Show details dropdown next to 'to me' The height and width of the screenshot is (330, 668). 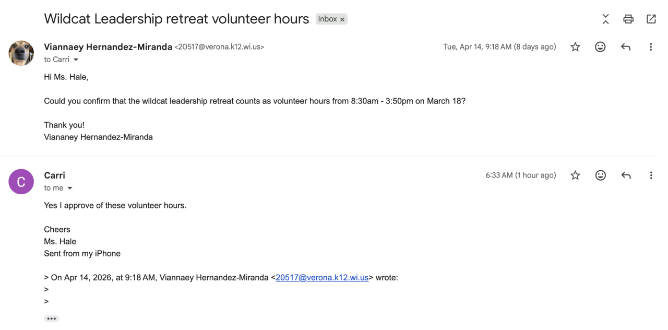point(70,188)
